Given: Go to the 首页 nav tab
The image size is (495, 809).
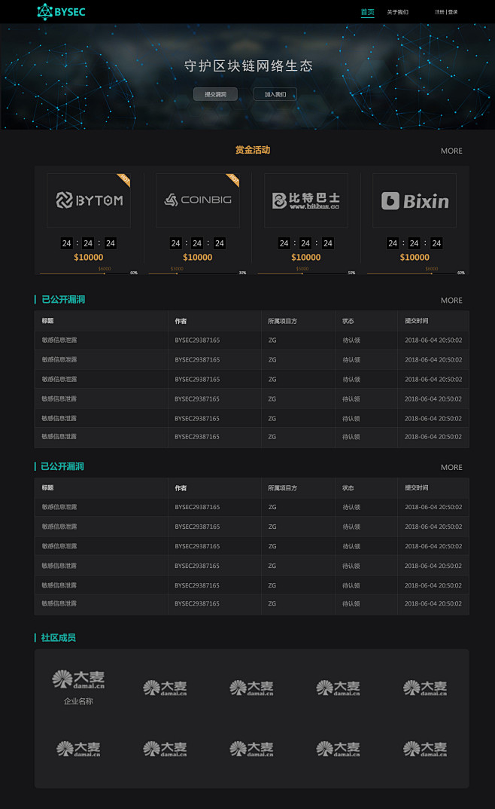Looking at the screenshot, I should pyautogui.click(x=367, y=12).
